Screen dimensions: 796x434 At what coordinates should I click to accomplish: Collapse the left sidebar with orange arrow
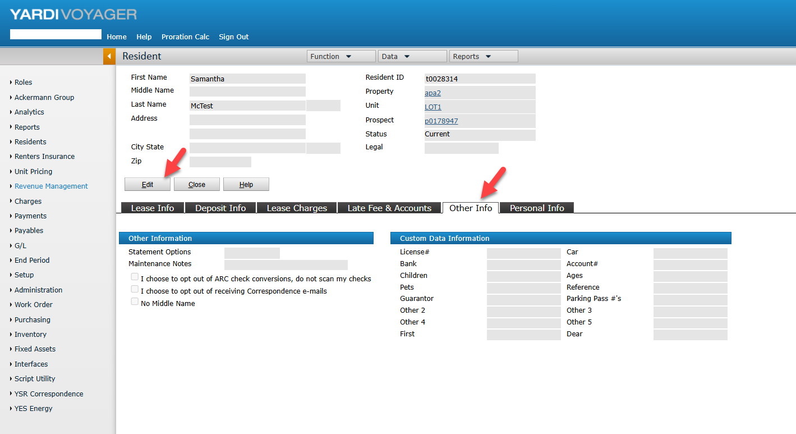coord(109,56)
